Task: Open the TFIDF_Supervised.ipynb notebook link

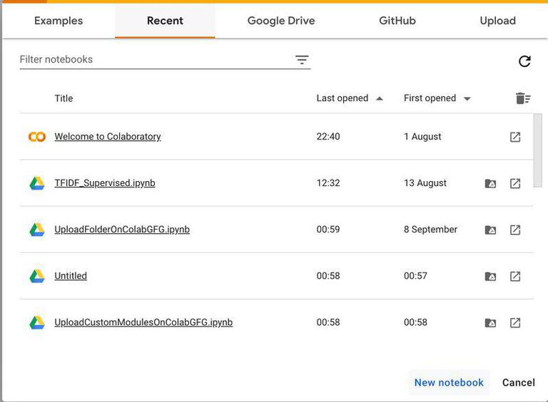Action: [105, 183]
